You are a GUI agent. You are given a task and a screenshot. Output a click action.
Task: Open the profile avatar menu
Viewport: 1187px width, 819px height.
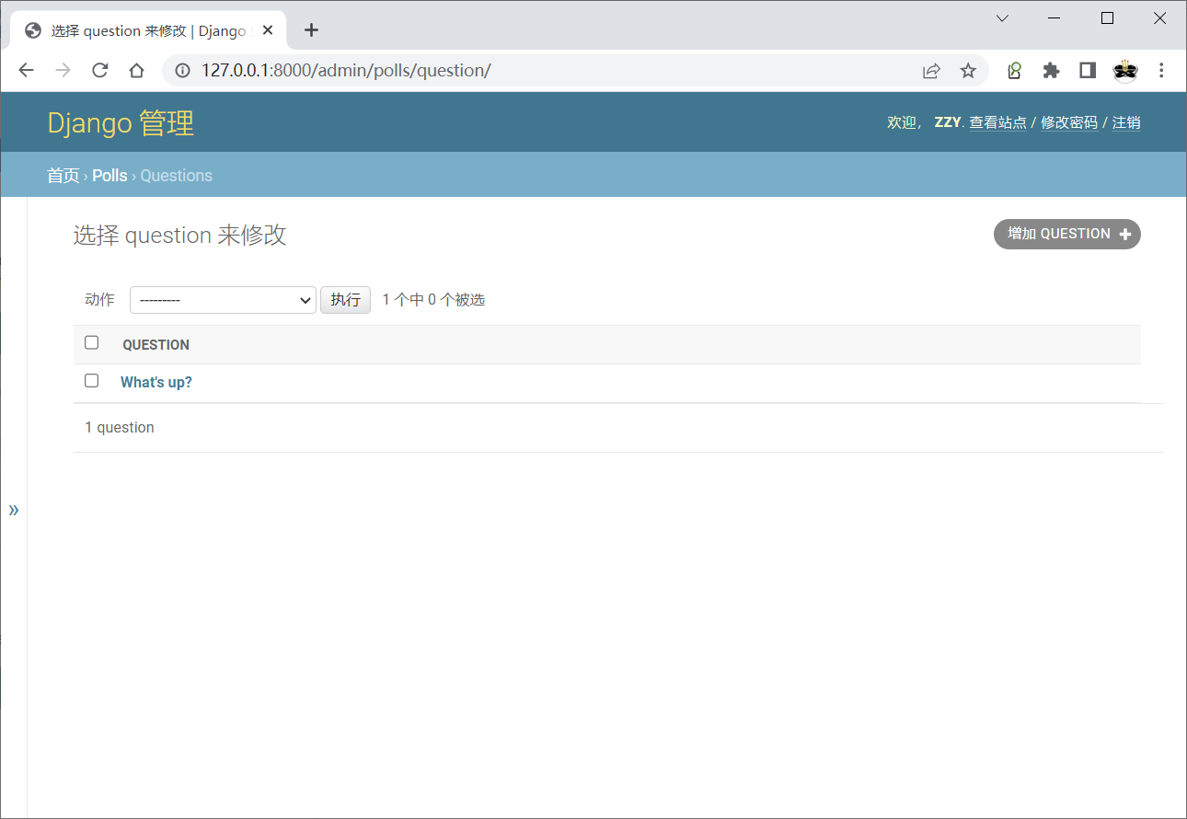click(1125, 71)
